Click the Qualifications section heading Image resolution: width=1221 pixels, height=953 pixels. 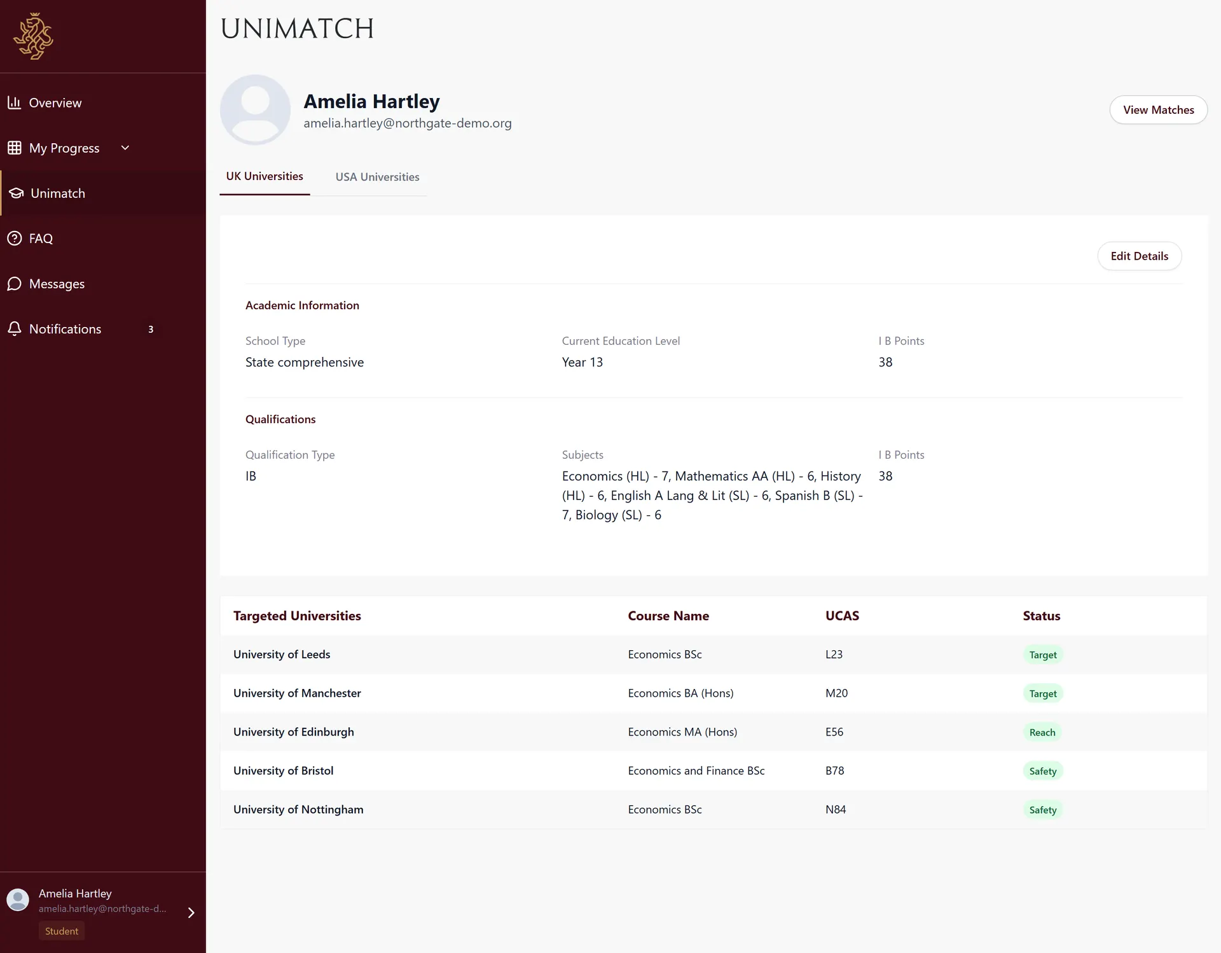[280, 419]
